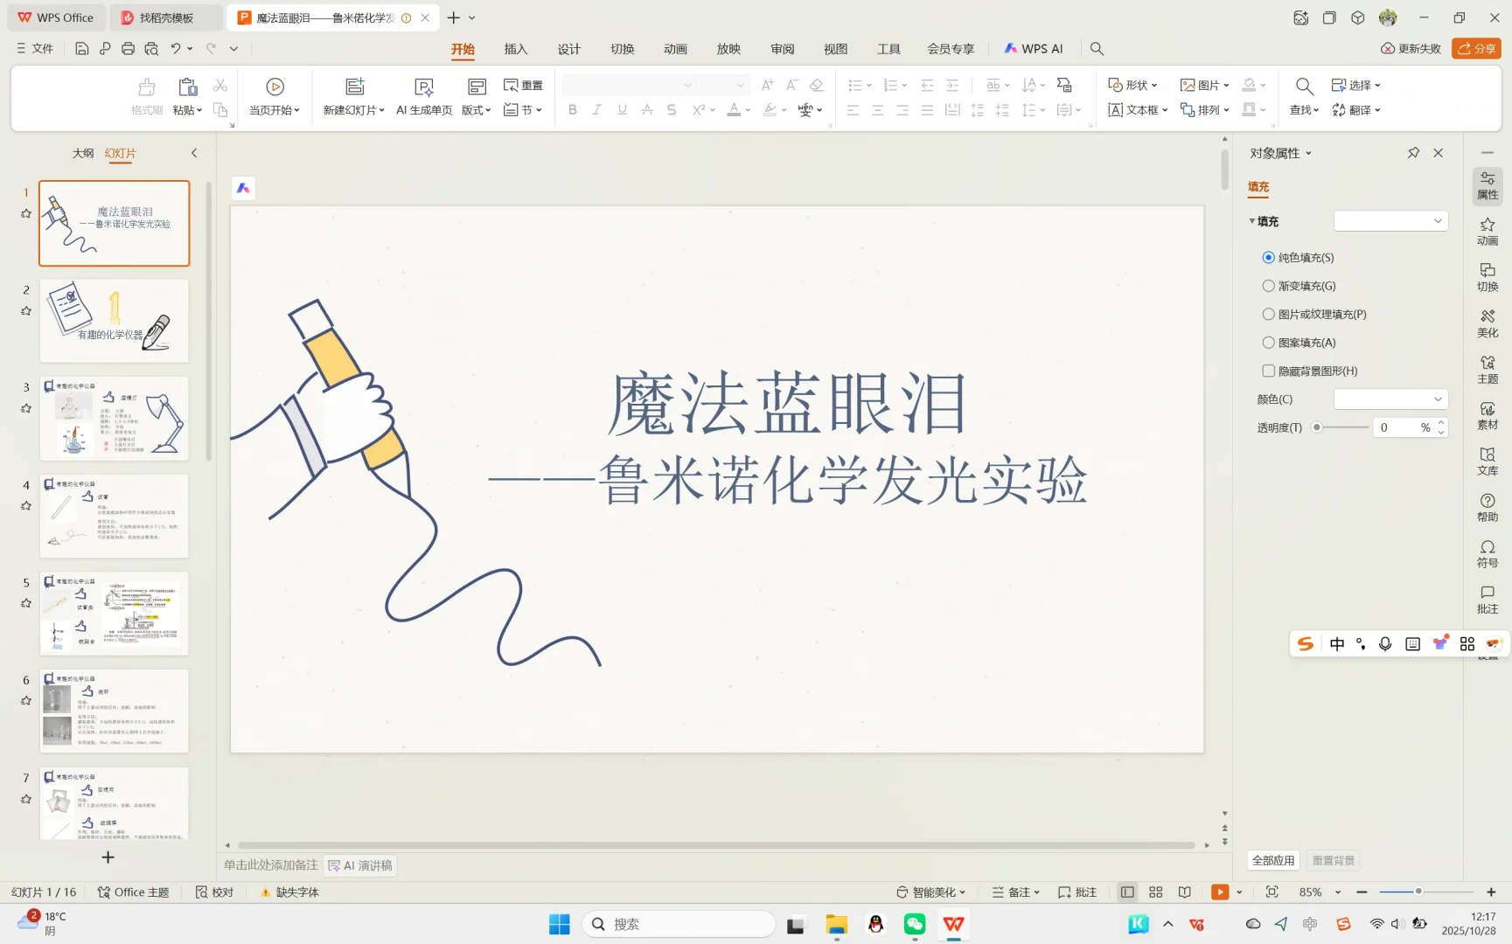This screenshot has height=944, width=1512.
Task: Select 图案填充(A) fill option
Action: pos(1269,342)
